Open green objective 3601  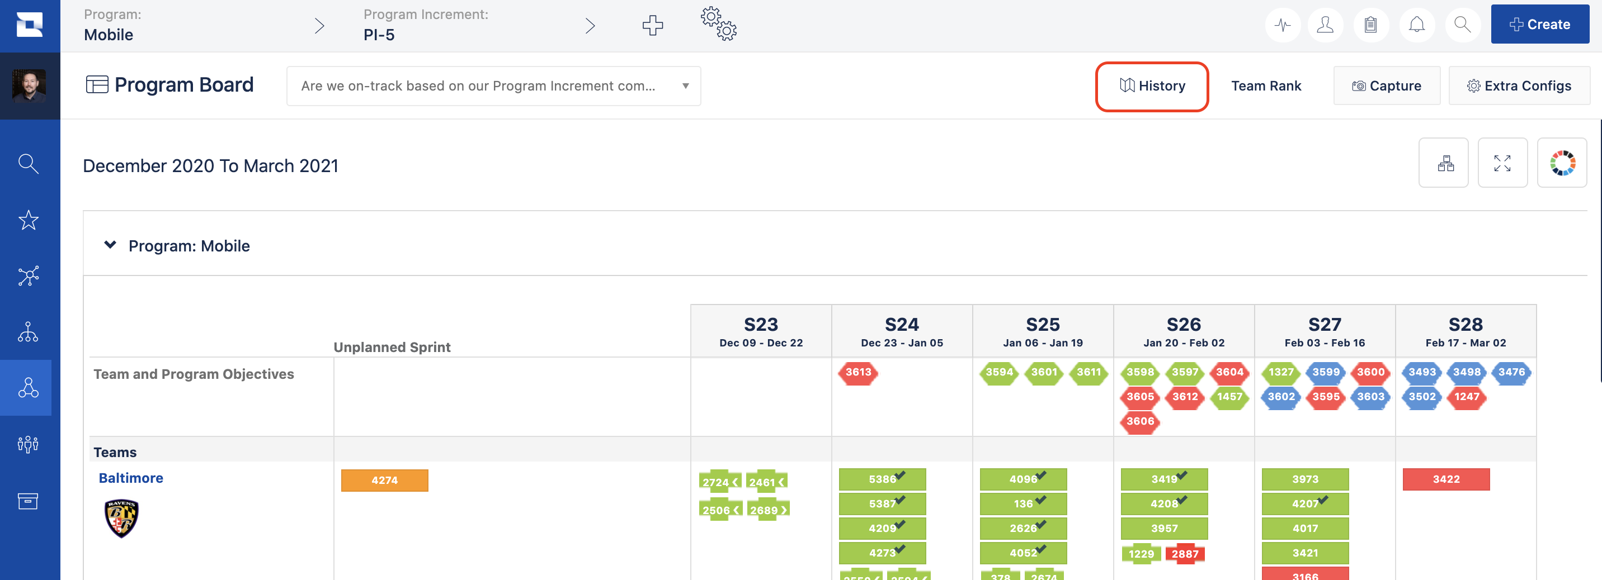point(1044,373)
